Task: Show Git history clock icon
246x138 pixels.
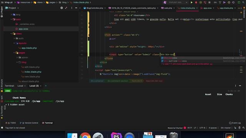Action: (x=229, y=3)
